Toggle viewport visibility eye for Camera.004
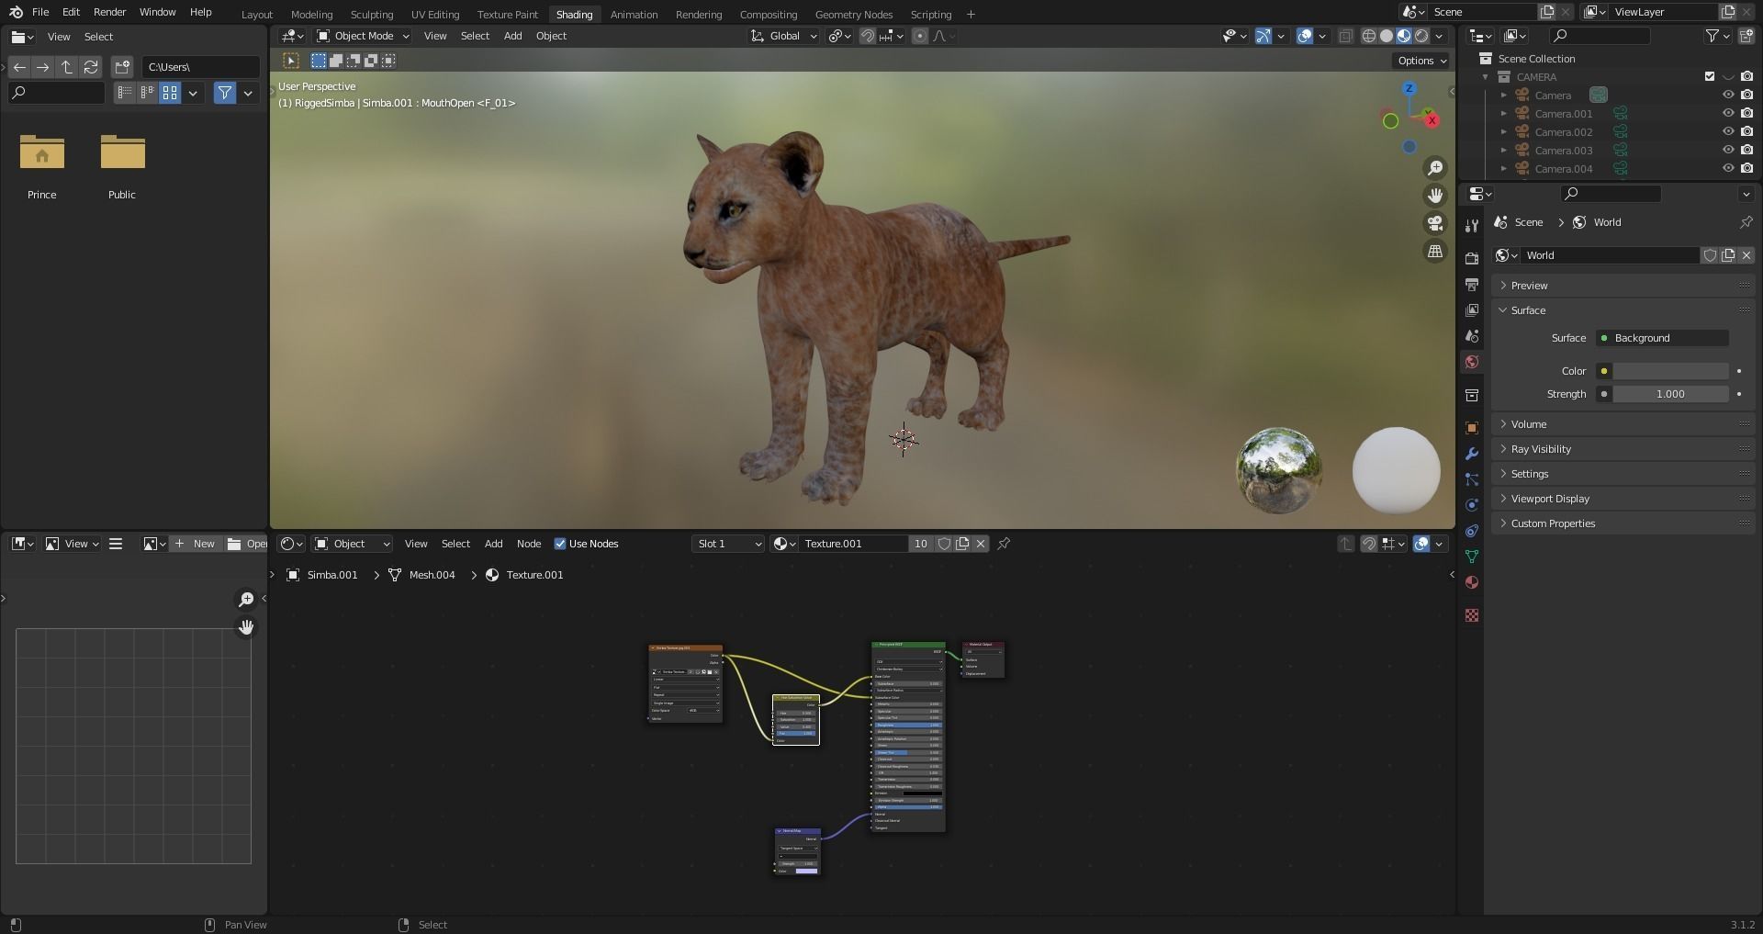Image resolution: width=1763 pixels, height=934 pixels. pos(1727,169)
